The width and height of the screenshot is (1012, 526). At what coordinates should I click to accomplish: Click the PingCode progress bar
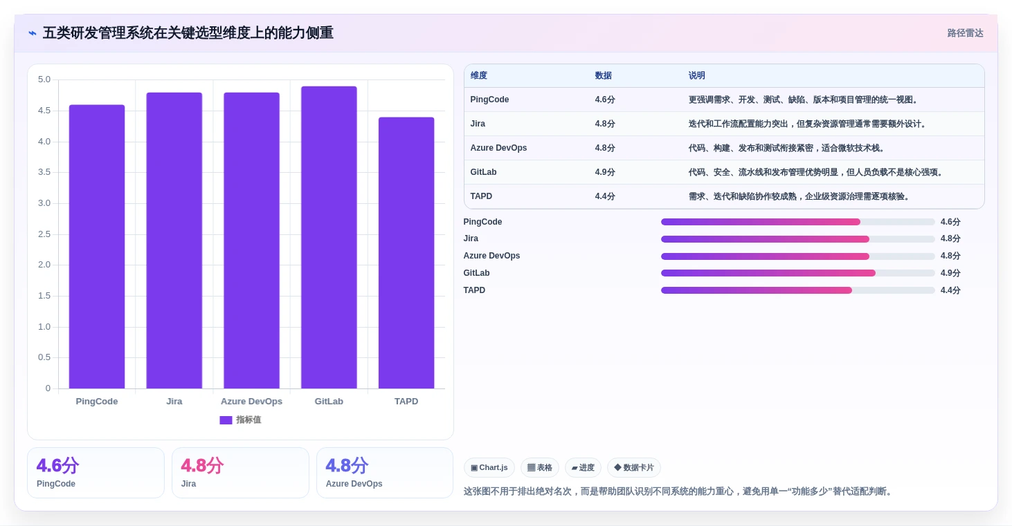pyautogui.click(x=798, y=222)
